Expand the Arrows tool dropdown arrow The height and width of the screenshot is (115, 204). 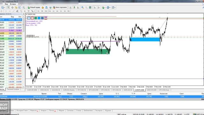[x=34, y=11]
